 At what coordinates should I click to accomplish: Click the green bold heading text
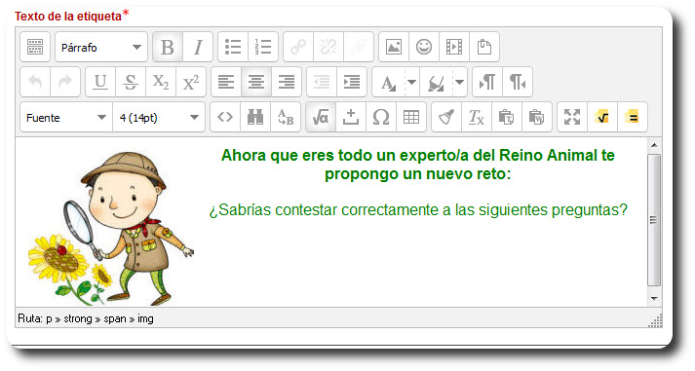pos(418,165)
